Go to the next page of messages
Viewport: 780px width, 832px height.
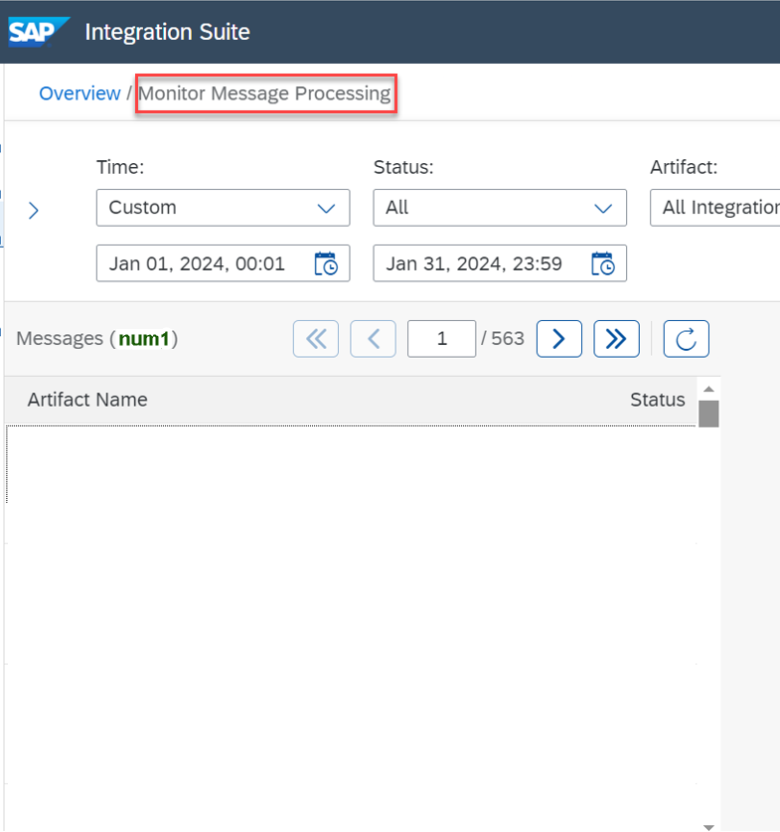pyautogui.click(x=559, y=339)
